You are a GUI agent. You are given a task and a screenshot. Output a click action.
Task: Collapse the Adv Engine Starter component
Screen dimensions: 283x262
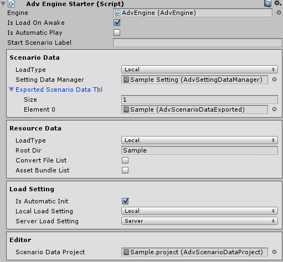3,4
